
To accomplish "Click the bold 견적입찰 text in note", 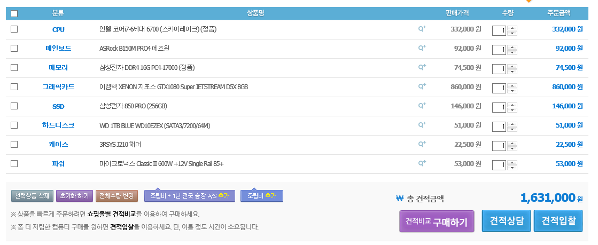I will pyautogui.click(x=122, y=227).
